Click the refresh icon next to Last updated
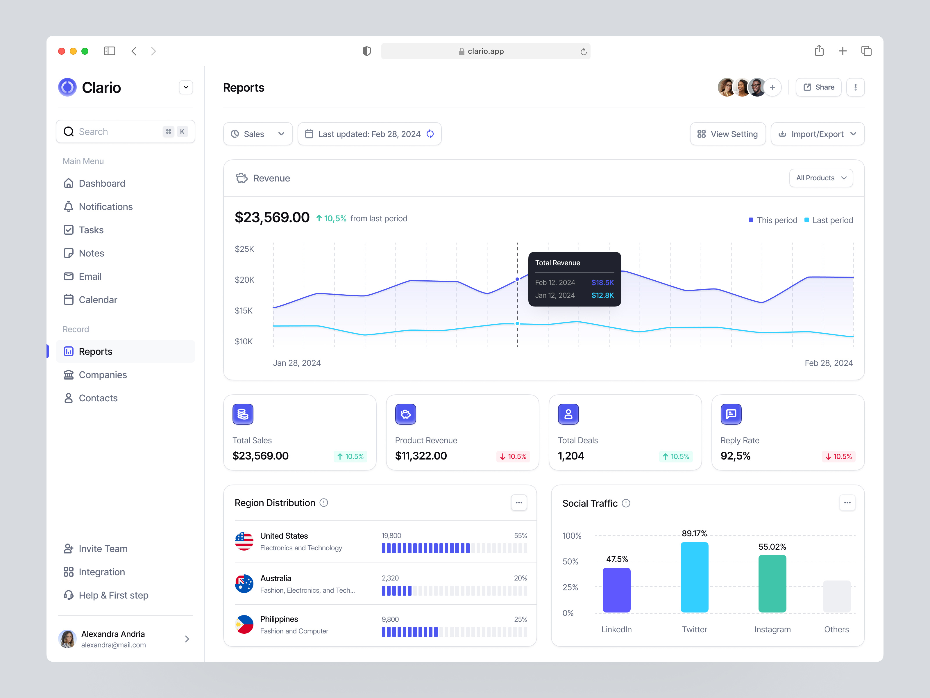Image resolution: width=930 pixels, height=698 pixels. (x=430, y=134)
